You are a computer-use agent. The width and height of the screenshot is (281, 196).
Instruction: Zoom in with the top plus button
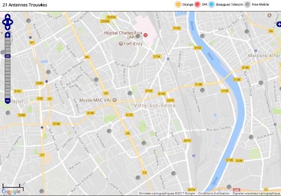[x=8, y=35]
